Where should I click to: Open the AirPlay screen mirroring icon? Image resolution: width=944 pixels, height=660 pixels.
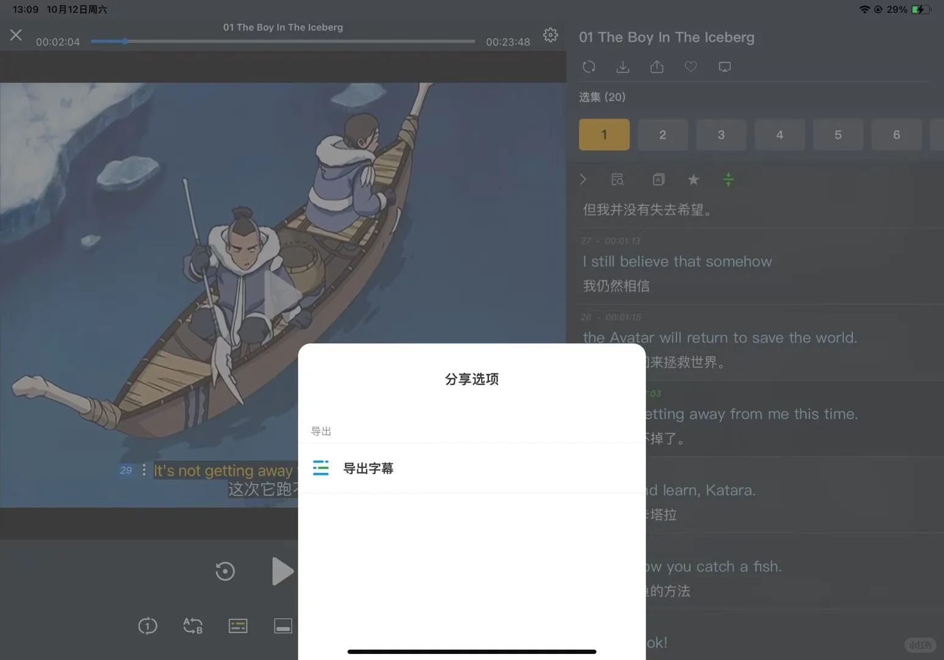tap(725, 67)
